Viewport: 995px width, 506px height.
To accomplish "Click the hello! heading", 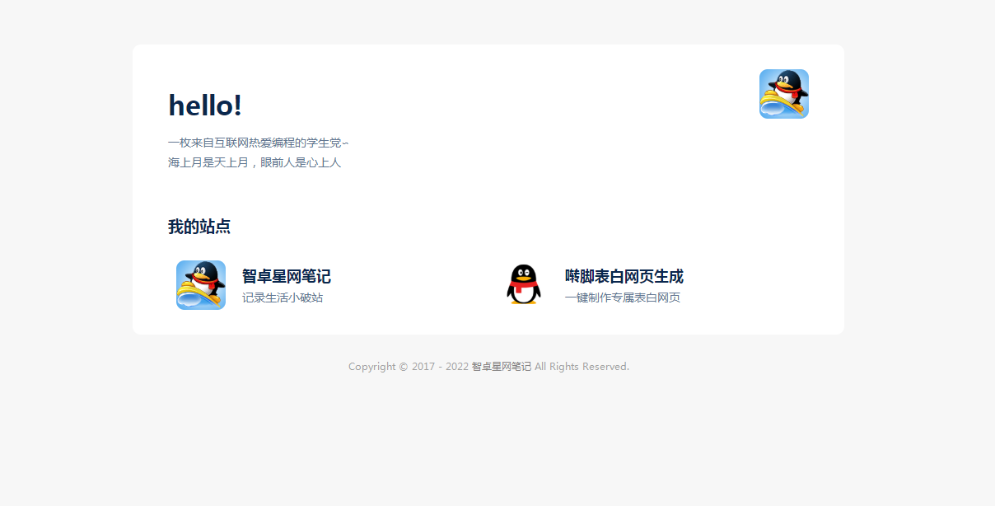I will (204, 105).
